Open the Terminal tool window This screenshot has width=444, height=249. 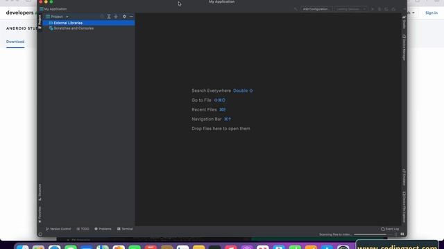coord(125,229)
